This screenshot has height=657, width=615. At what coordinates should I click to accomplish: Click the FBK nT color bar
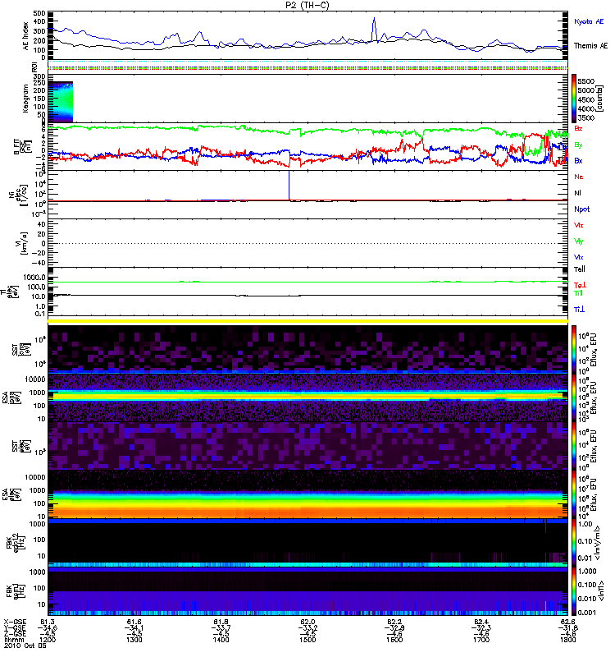coord(573,591)
